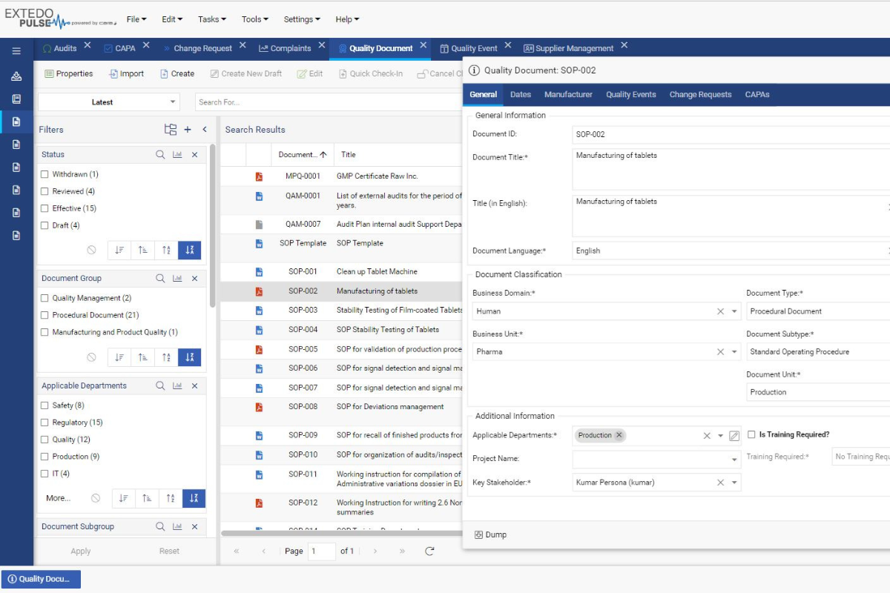Close the Audits tab

click(87, 46)
